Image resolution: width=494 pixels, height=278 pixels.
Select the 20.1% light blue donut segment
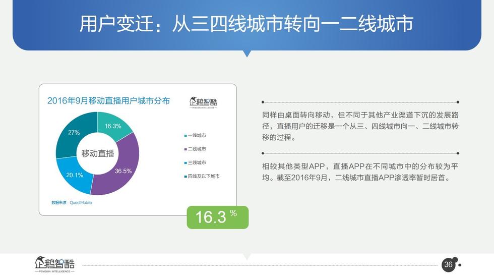point(74,175)
